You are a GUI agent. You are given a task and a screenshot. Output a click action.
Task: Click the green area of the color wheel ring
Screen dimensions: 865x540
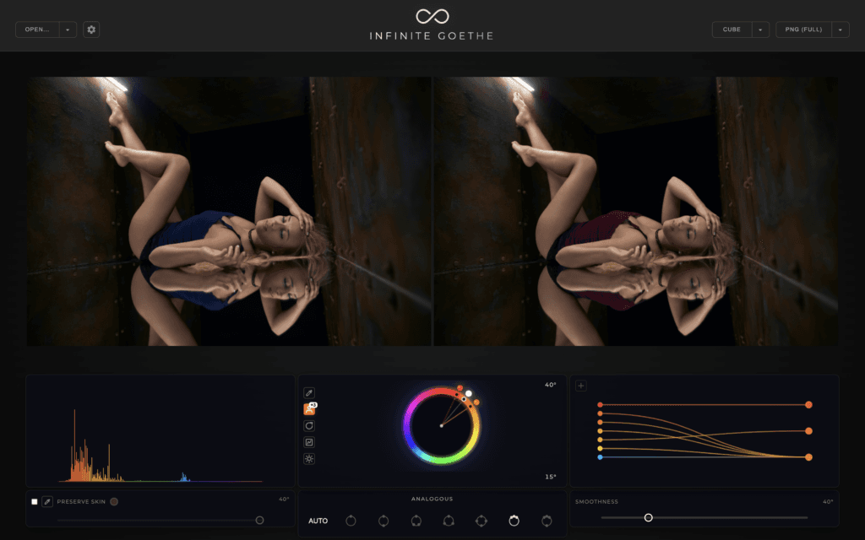pos(440,459)
